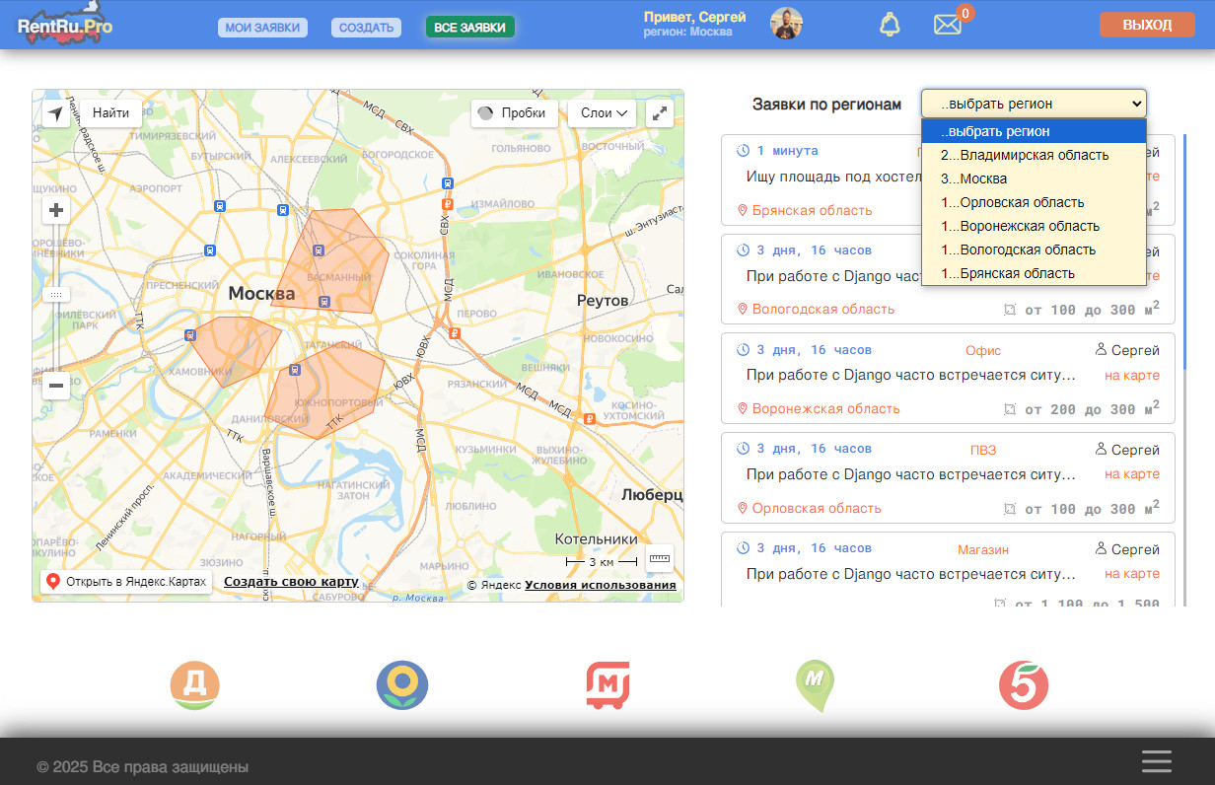Open Открыть в Яндекс.Картах link
The height and width of the screenshot is (785, 1215).
pyautogui.click(x=126, y=582)
